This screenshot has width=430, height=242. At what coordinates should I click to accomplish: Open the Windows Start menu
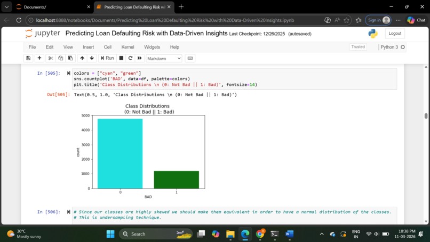pyautogui.click(x=110, y=234)
